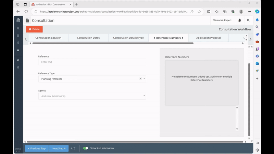Click the user profile icon in the left sidebar

(x=18, y=50)
